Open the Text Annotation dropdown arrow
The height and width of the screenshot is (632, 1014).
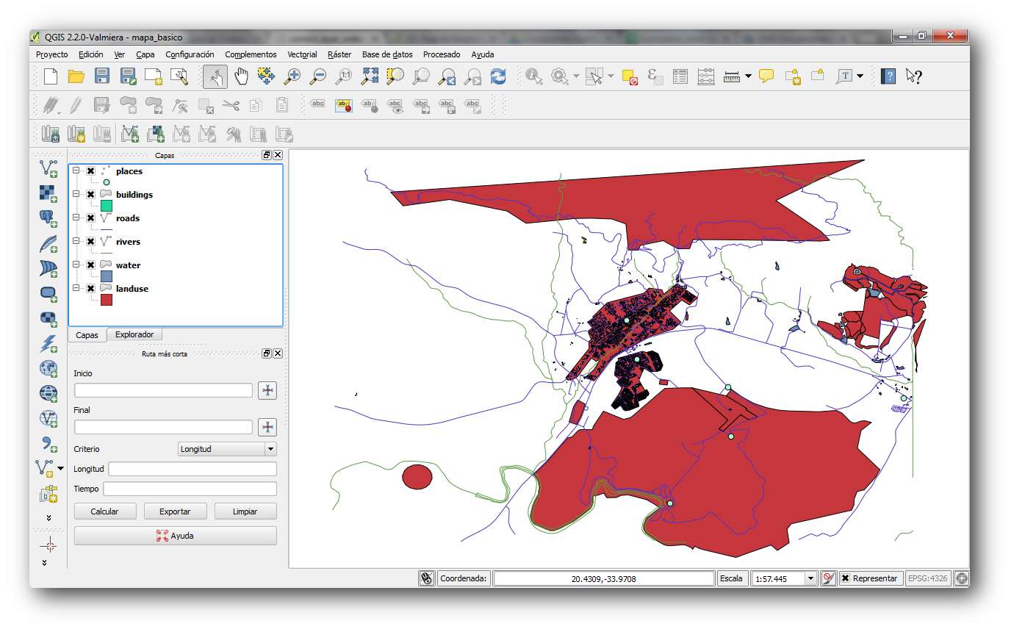(x=860, y=76)
